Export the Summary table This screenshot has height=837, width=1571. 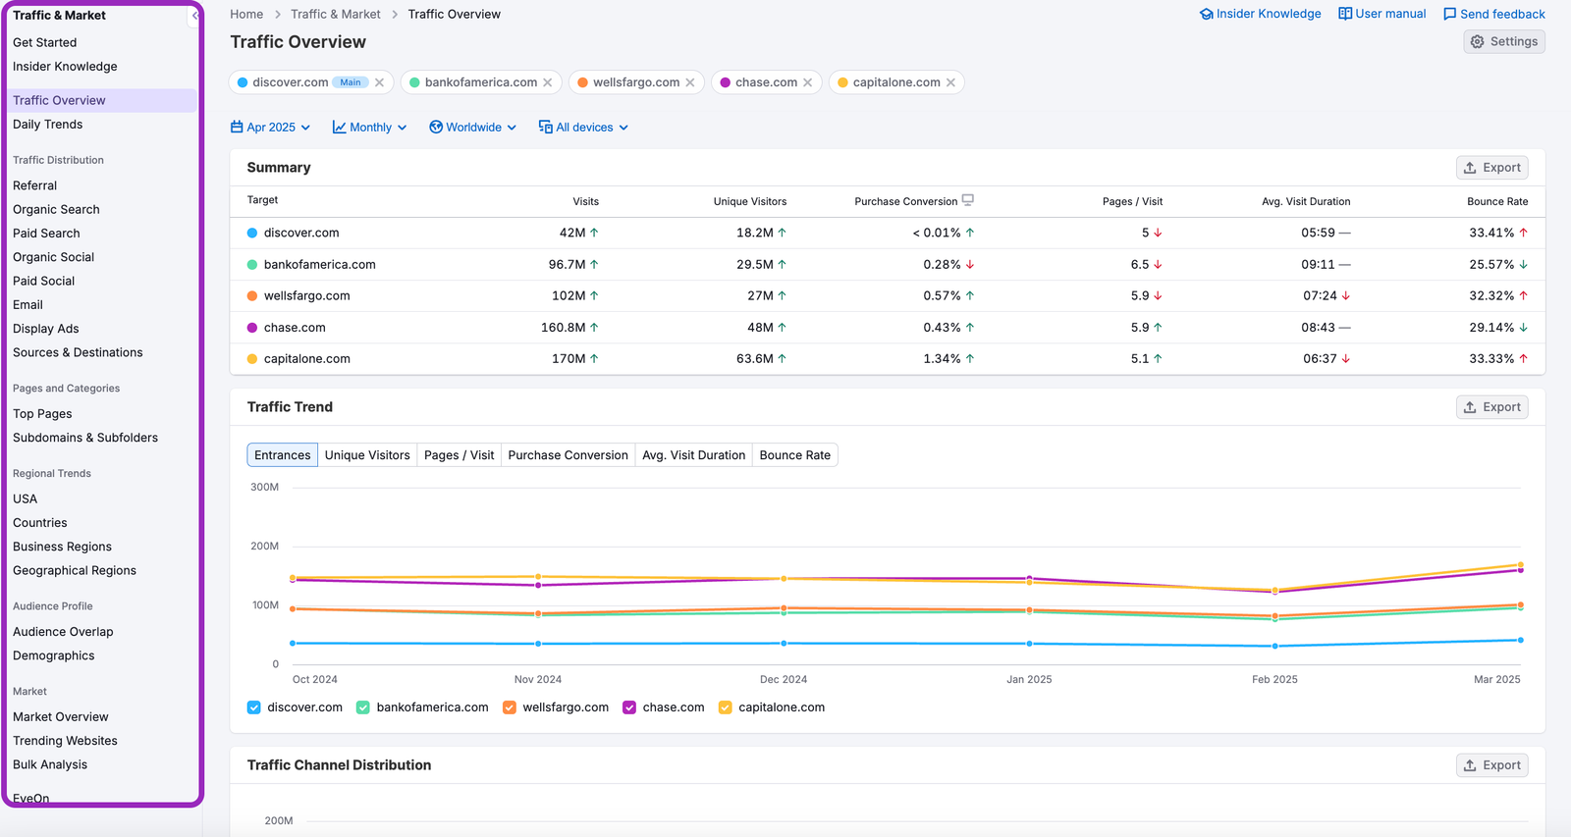pos(1491,168)
